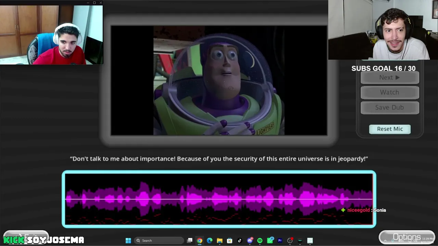Click the Next button
This screenshot has height=246, width=438.
tap(390, 78)
